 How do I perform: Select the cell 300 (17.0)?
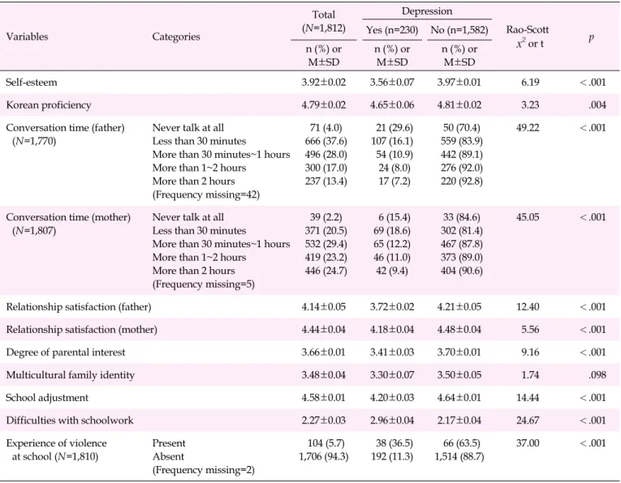[326, 168]
